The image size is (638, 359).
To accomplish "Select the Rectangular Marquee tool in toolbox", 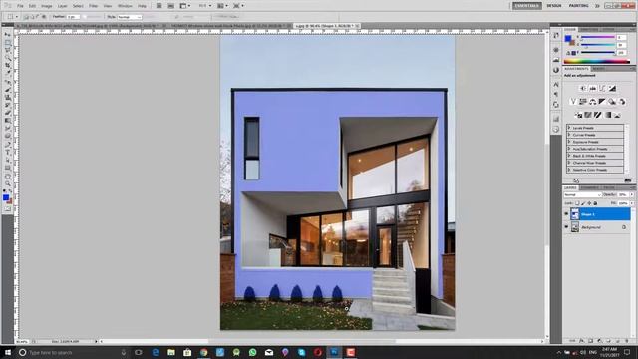I will point(7,42).
